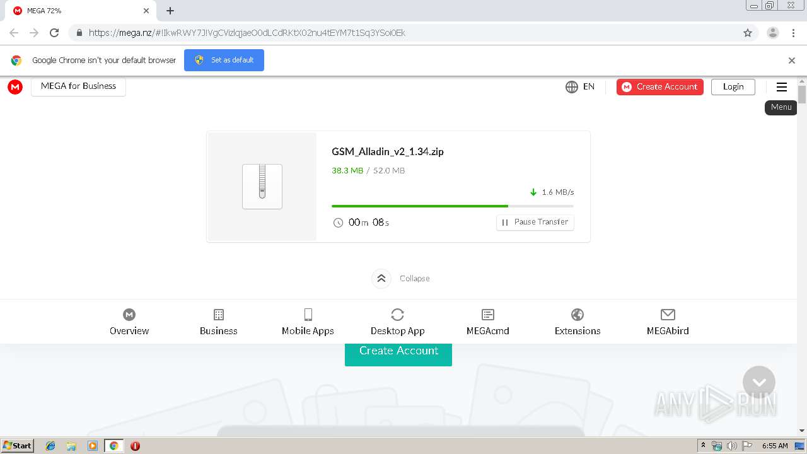The height and width of the screenshot is (454, 807).
Task: Open the MEGAbird tab
Action: point(668,322)
